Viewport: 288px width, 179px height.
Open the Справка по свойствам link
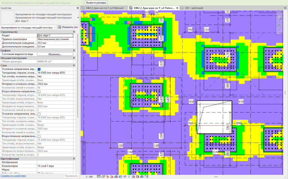click(x=13, y=176)
